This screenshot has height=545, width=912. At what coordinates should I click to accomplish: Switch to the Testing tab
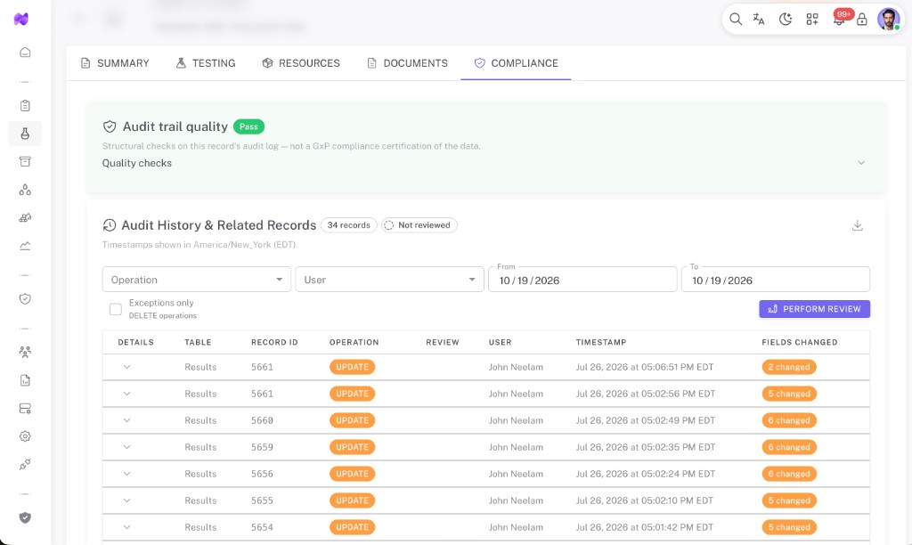pyautogui.click(x=206, y=63)
